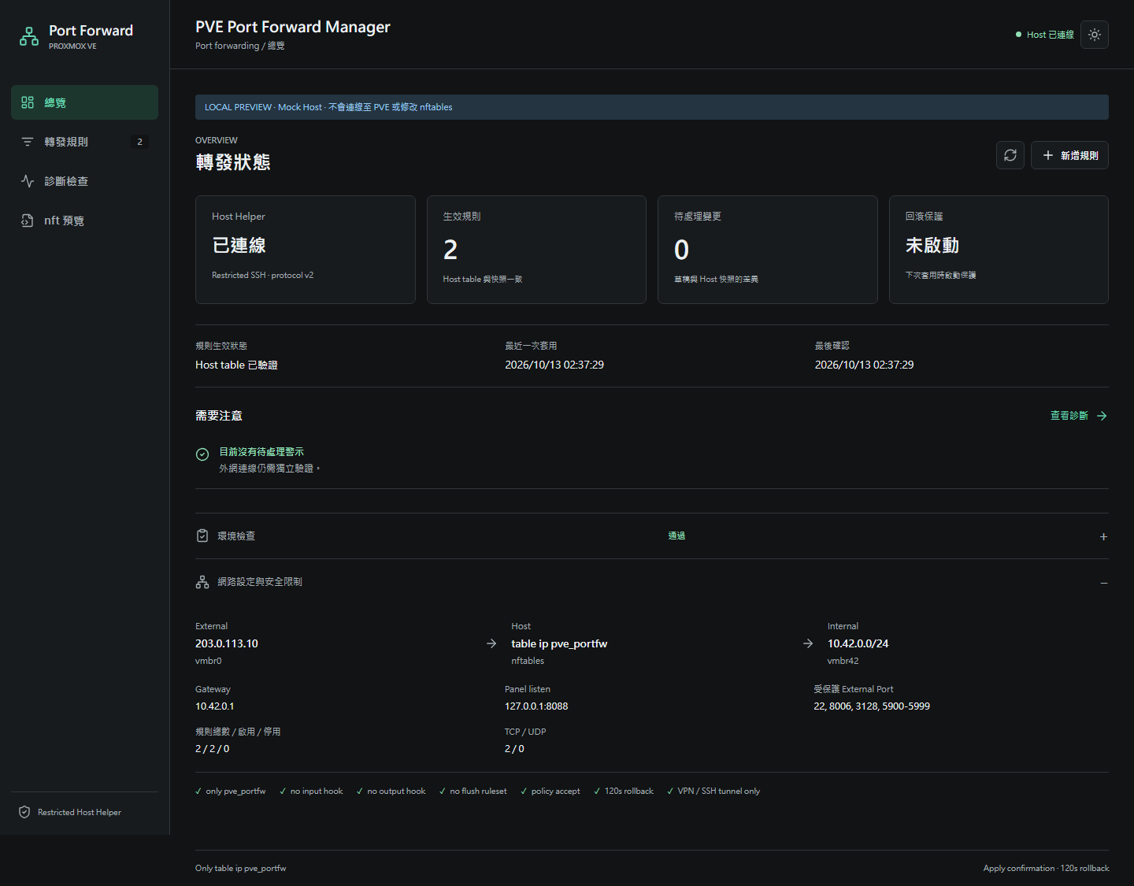Click the file code icon beside nft 預覽

28,221
